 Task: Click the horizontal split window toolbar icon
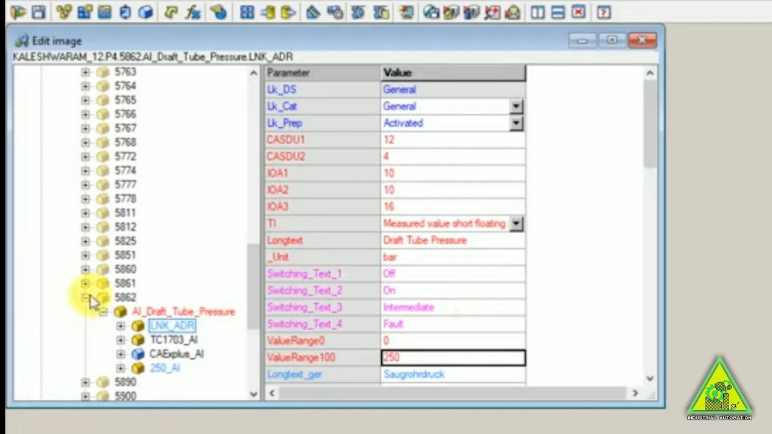(x=558, y=11)
